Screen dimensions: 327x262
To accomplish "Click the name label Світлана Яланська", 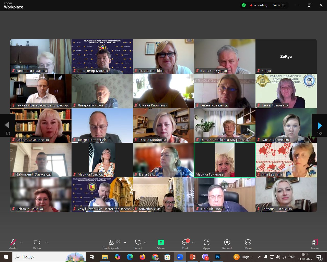I will click(277, 209).
